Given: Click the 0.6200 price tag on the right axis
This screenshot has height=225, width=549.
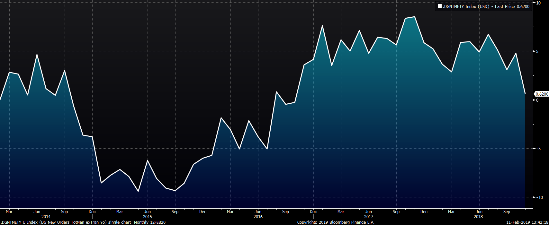Looking at the screenshot, I should click(x=542, y=94).
